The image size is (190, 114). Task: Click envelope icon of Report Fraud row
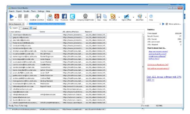(x=11, y=87)
